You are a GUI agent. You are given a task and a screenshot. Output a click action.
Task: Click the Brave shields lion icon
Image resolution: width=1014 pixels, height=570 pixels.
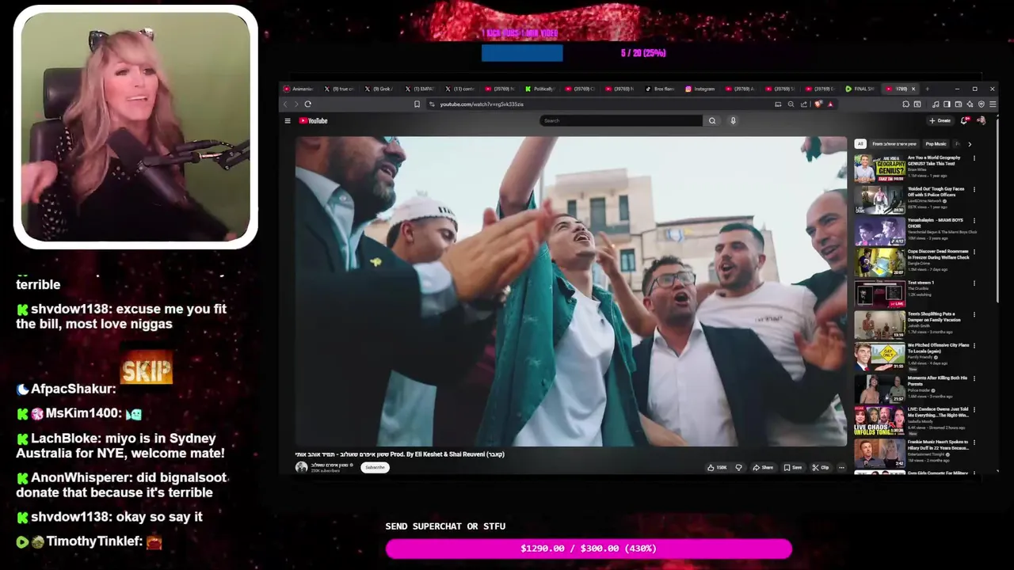point(818,104)
